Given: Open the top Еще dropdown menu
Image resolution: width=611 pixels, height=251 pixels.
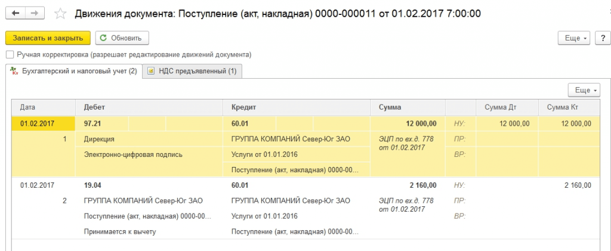Looking at the screenshot, I should (574, 38).
